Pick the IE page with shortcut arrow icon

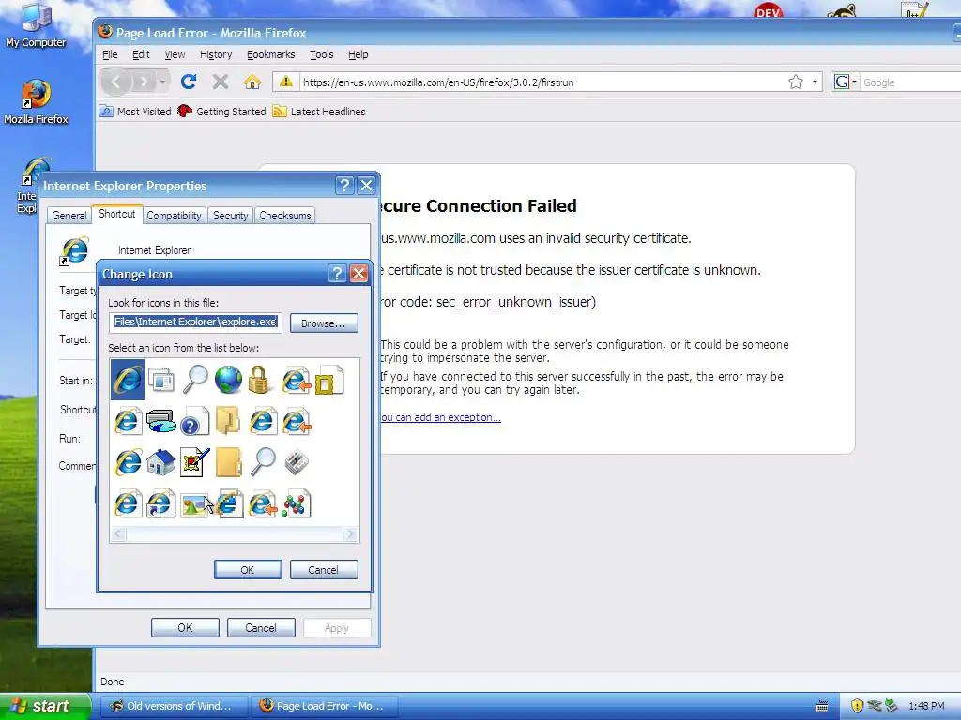[x=161, y=503]
